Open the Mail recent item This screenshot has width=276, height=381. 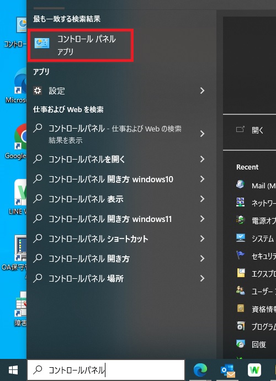coord(256,186)
